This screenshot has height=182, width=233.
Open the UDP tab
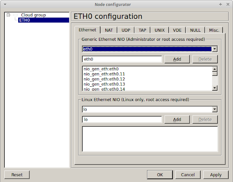point(126,30)
